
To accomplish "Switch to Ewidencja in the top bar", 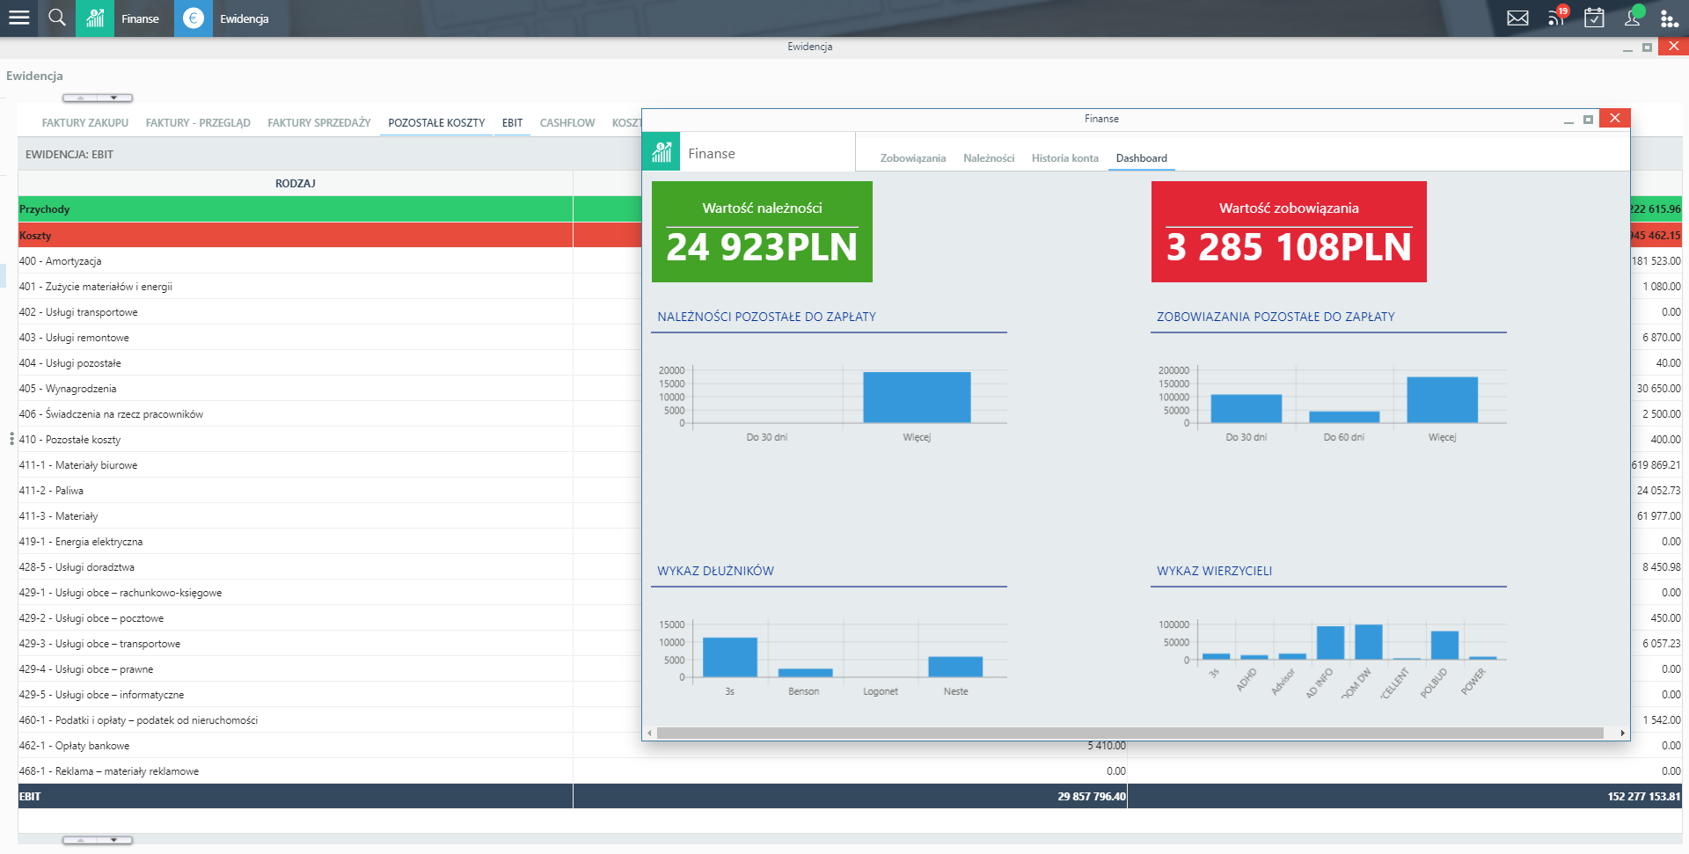I will (244, 18).
